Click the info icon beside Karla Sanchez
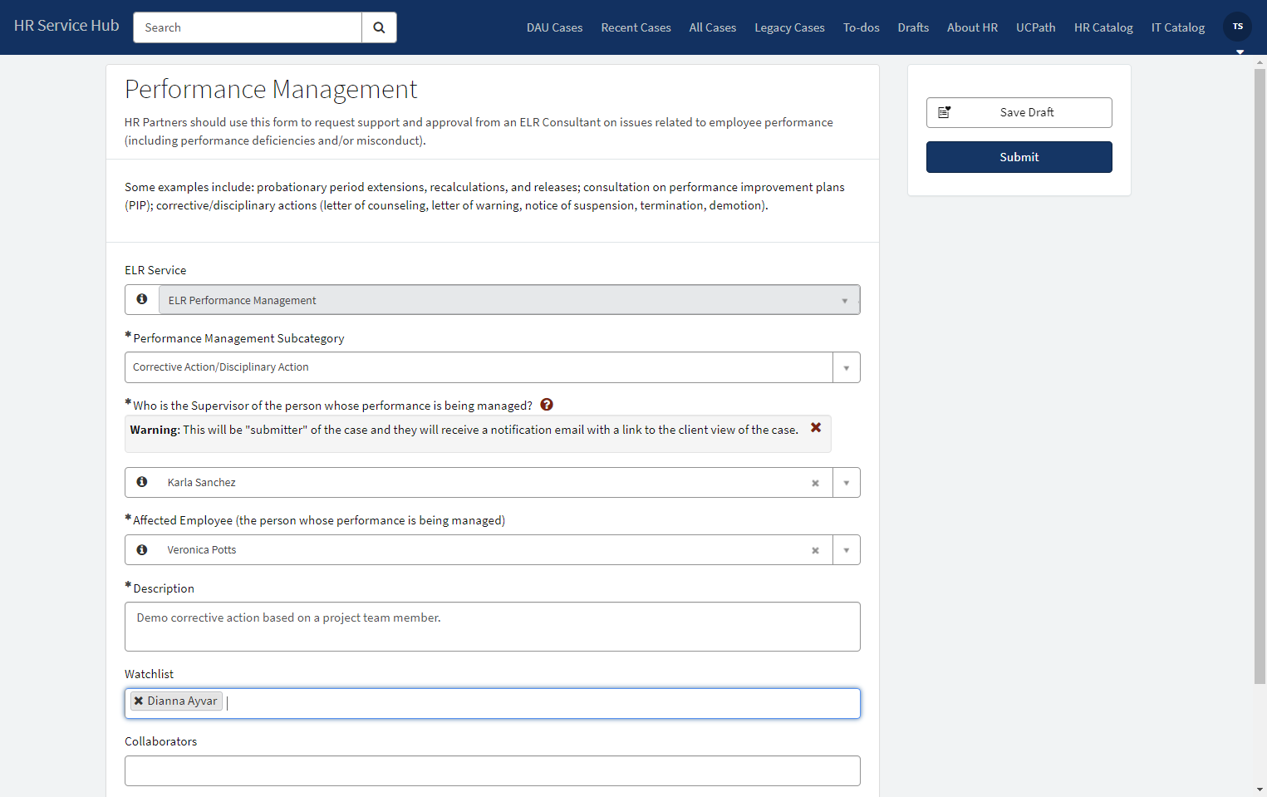The height and width of the screenshot is (797, 1267). (142, 482)
